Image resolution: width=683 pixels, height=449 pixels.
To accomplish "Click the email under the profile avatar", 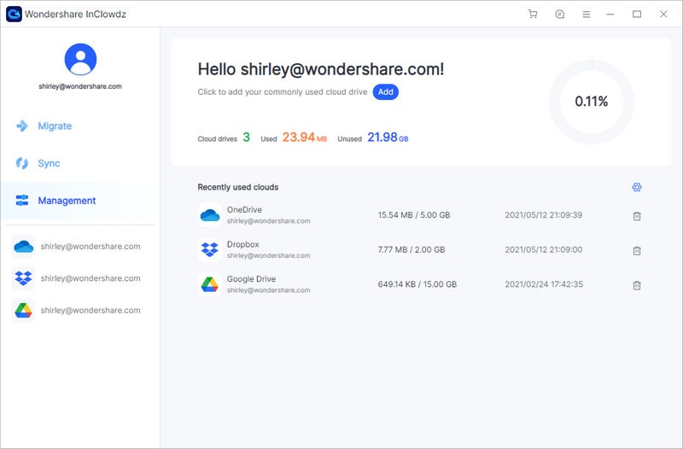I will pos(80,86).
